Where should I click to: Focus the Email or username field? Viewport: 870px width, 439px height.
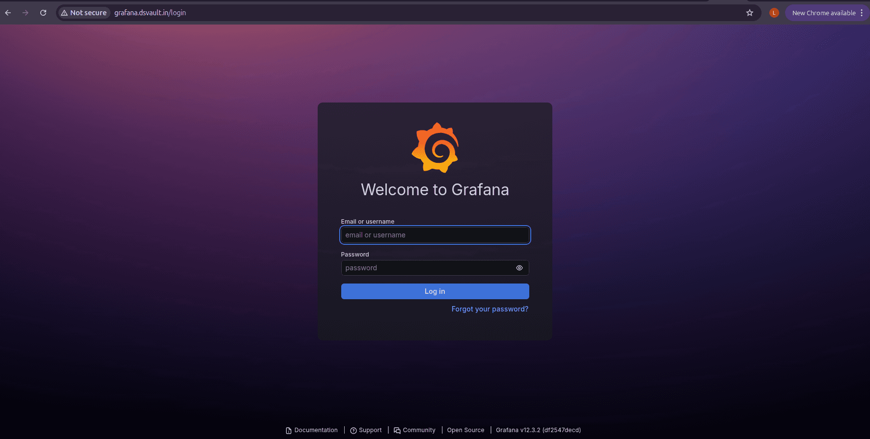[x=435, y=235]
